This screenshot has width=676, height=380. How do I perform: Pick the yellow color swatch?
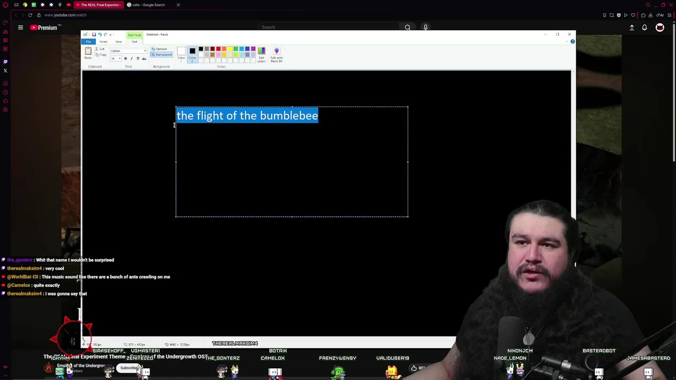[x=230, y=49]
